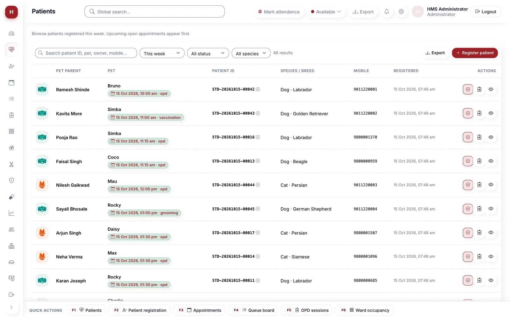The height and width of the screenshot is (319, 510).
Task: View details eye icon for Pooja Rao
Action: click(x=491, y=137)
